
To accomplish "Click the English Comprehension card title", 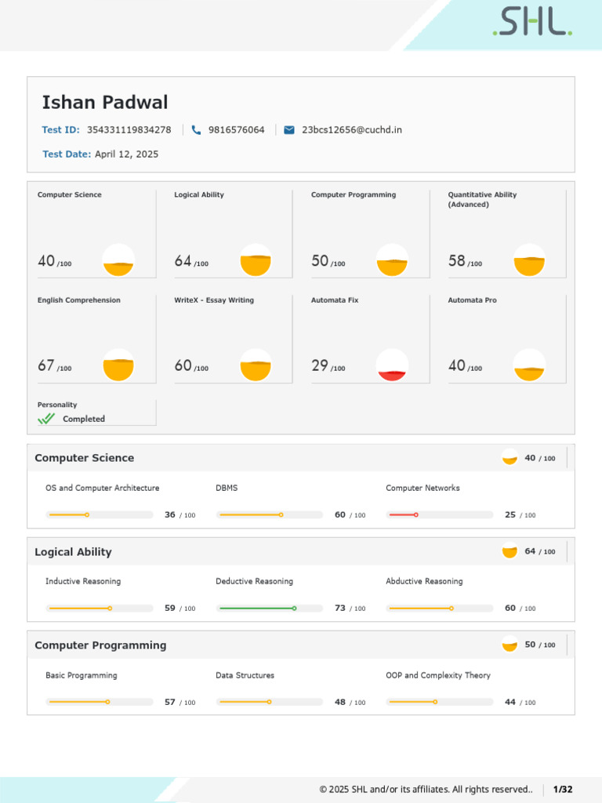I will click(79, 300).
